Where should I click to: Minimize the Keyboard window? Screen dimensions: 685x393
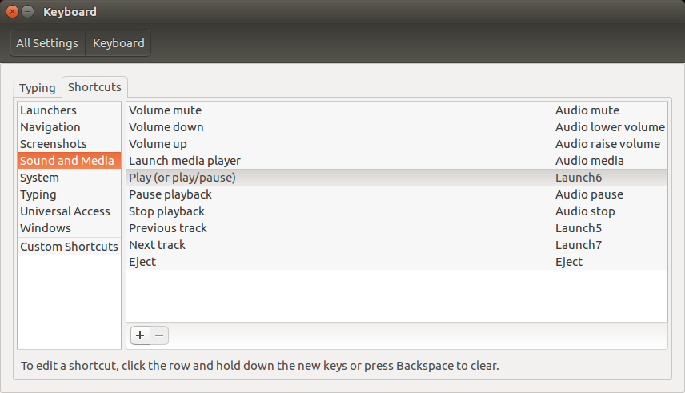click(27, 12)
